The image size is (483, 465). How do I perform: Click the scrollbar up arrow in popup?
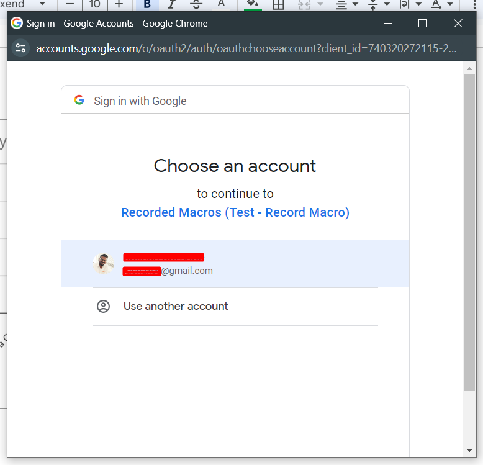point(469,69)
